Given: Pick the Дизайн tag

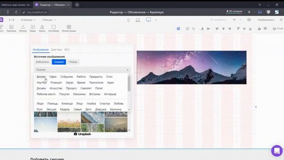Looking at the screenshot, I should point(41,88).
